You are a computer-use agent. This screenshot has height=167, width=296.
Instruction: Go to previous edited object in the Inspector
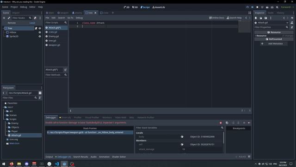[x=284, y=18]
